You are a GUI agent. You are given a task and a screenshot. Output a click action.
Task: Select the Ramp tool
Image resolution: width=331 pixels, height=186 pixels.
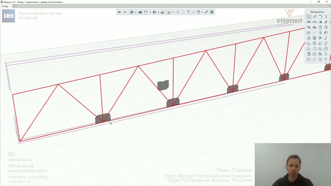(314, 27)
